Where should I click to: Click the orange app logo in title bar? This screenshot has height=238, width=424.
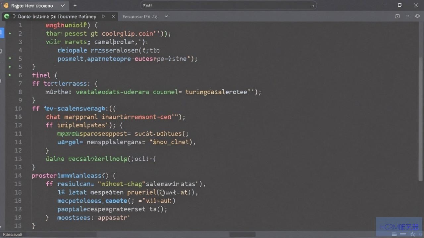click(6, 5)
